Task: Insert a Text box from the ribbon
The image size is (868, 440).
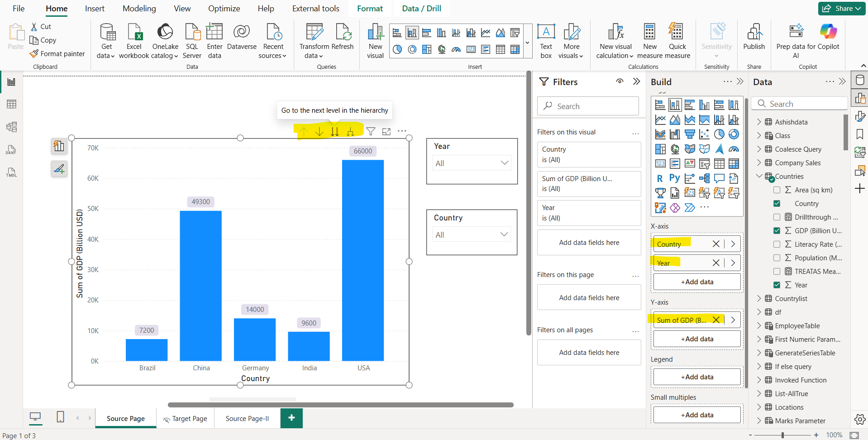Action: (546, 40)
